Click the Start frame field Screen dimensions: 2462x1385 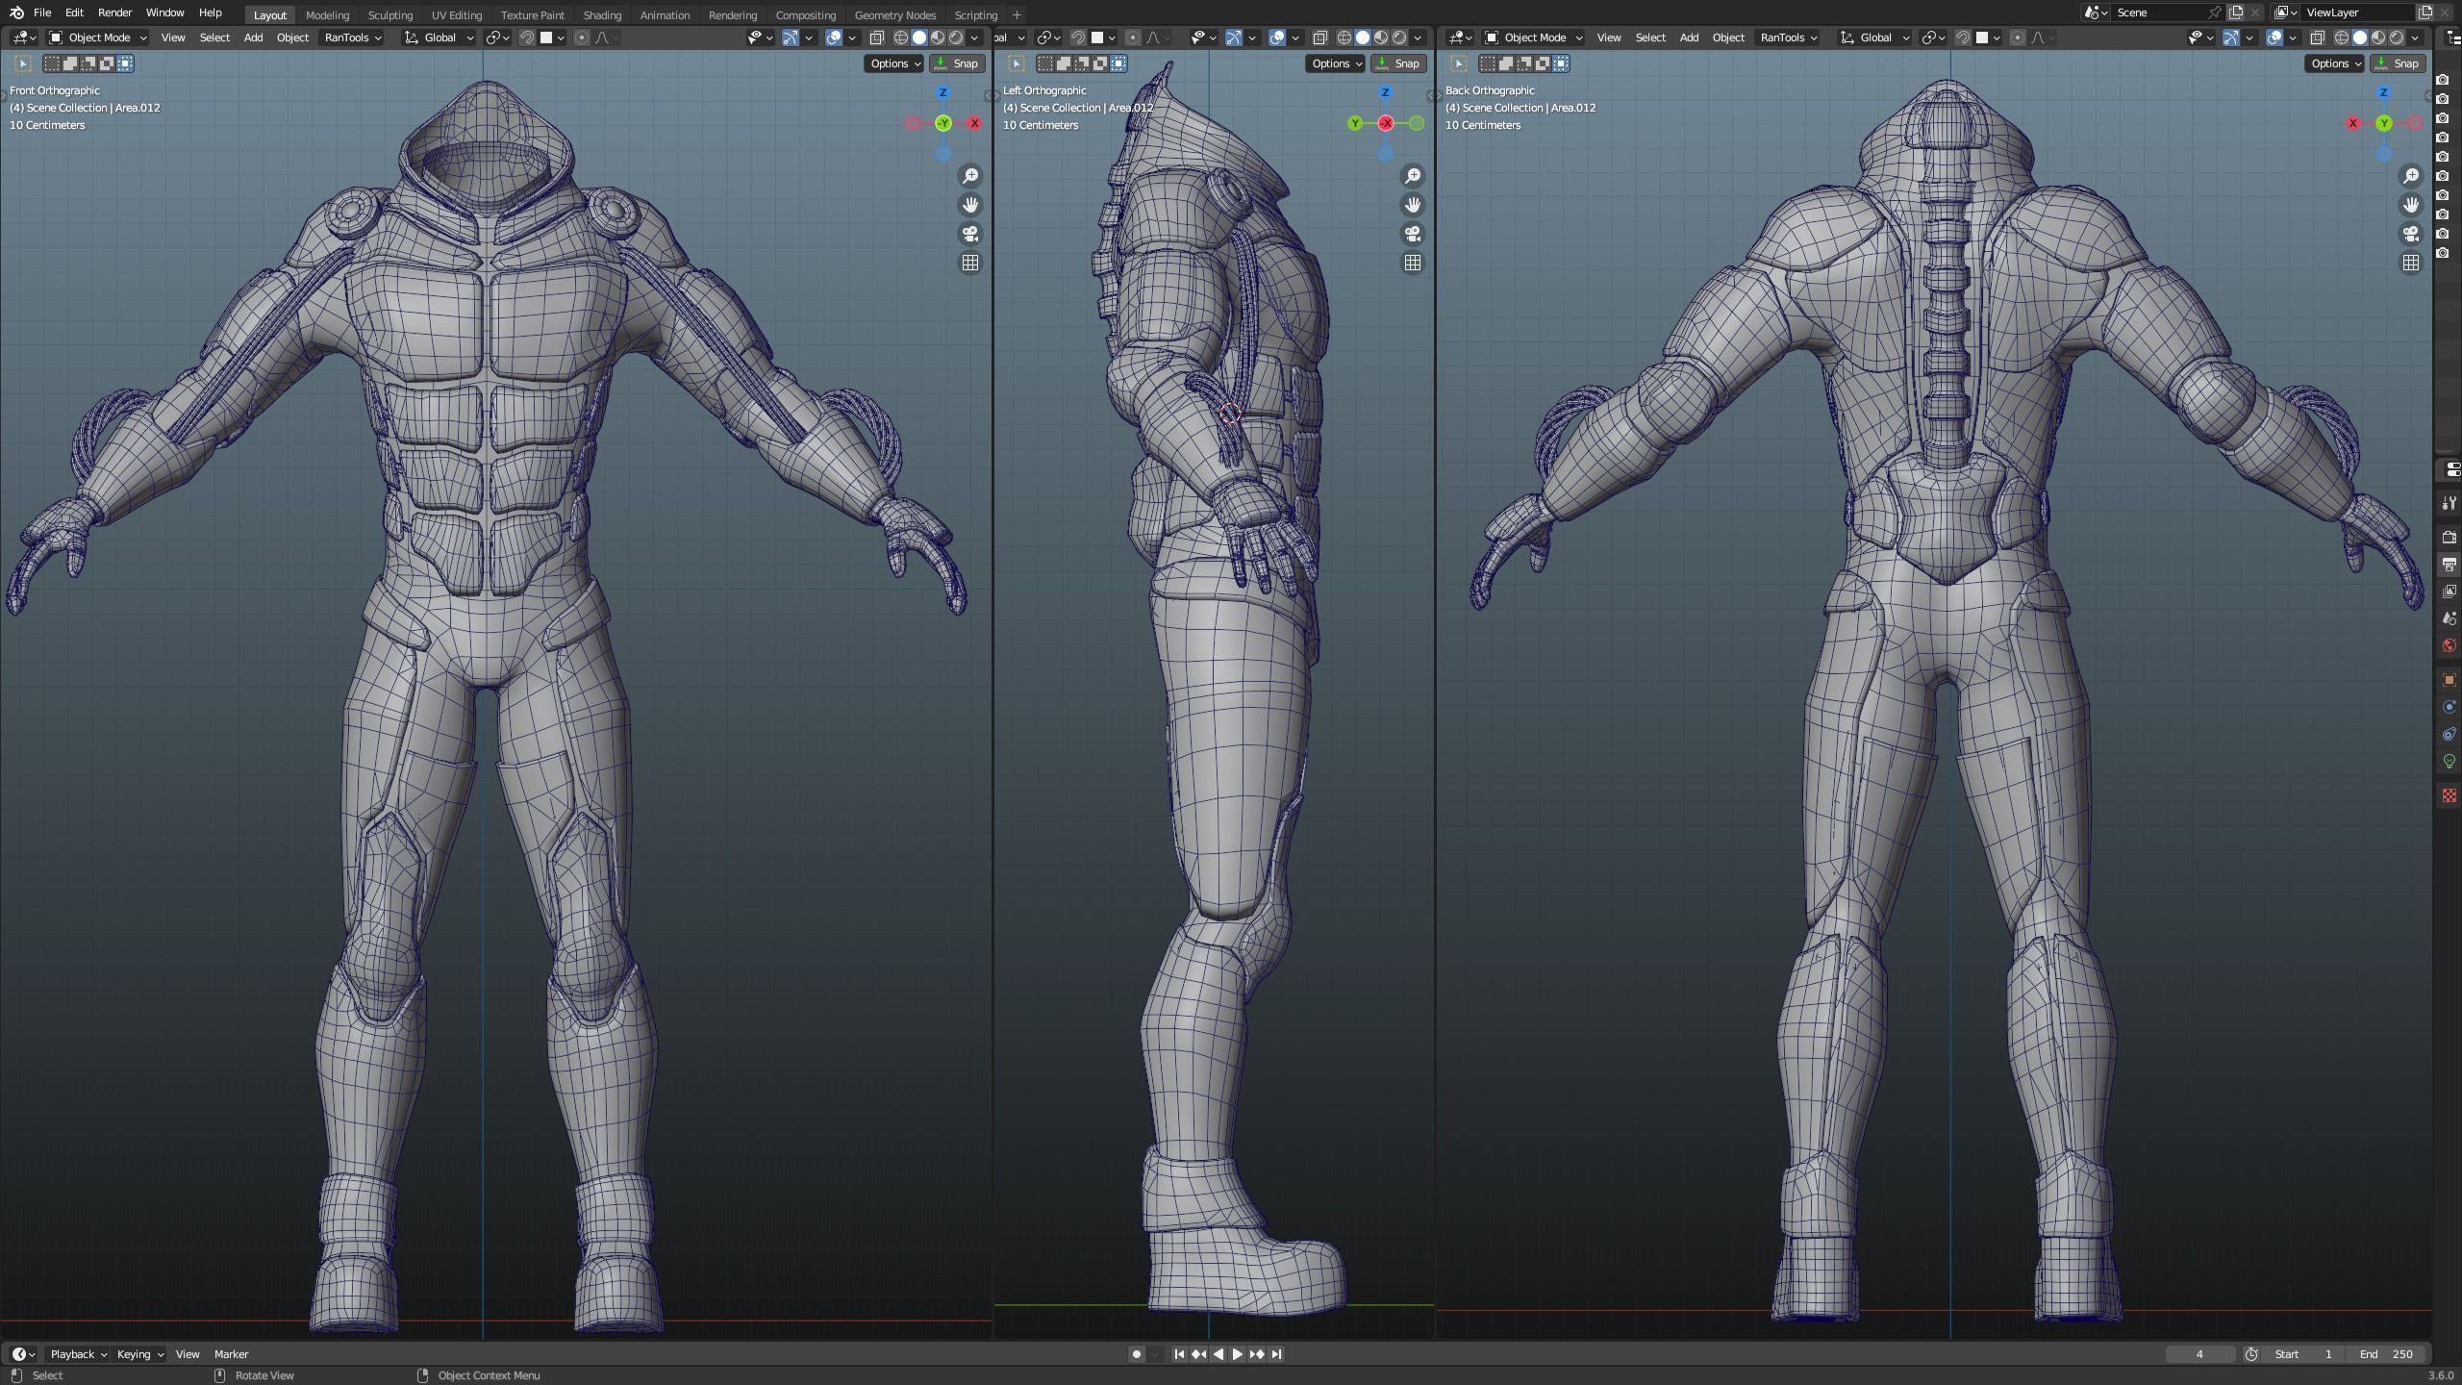[2304, 1354]
